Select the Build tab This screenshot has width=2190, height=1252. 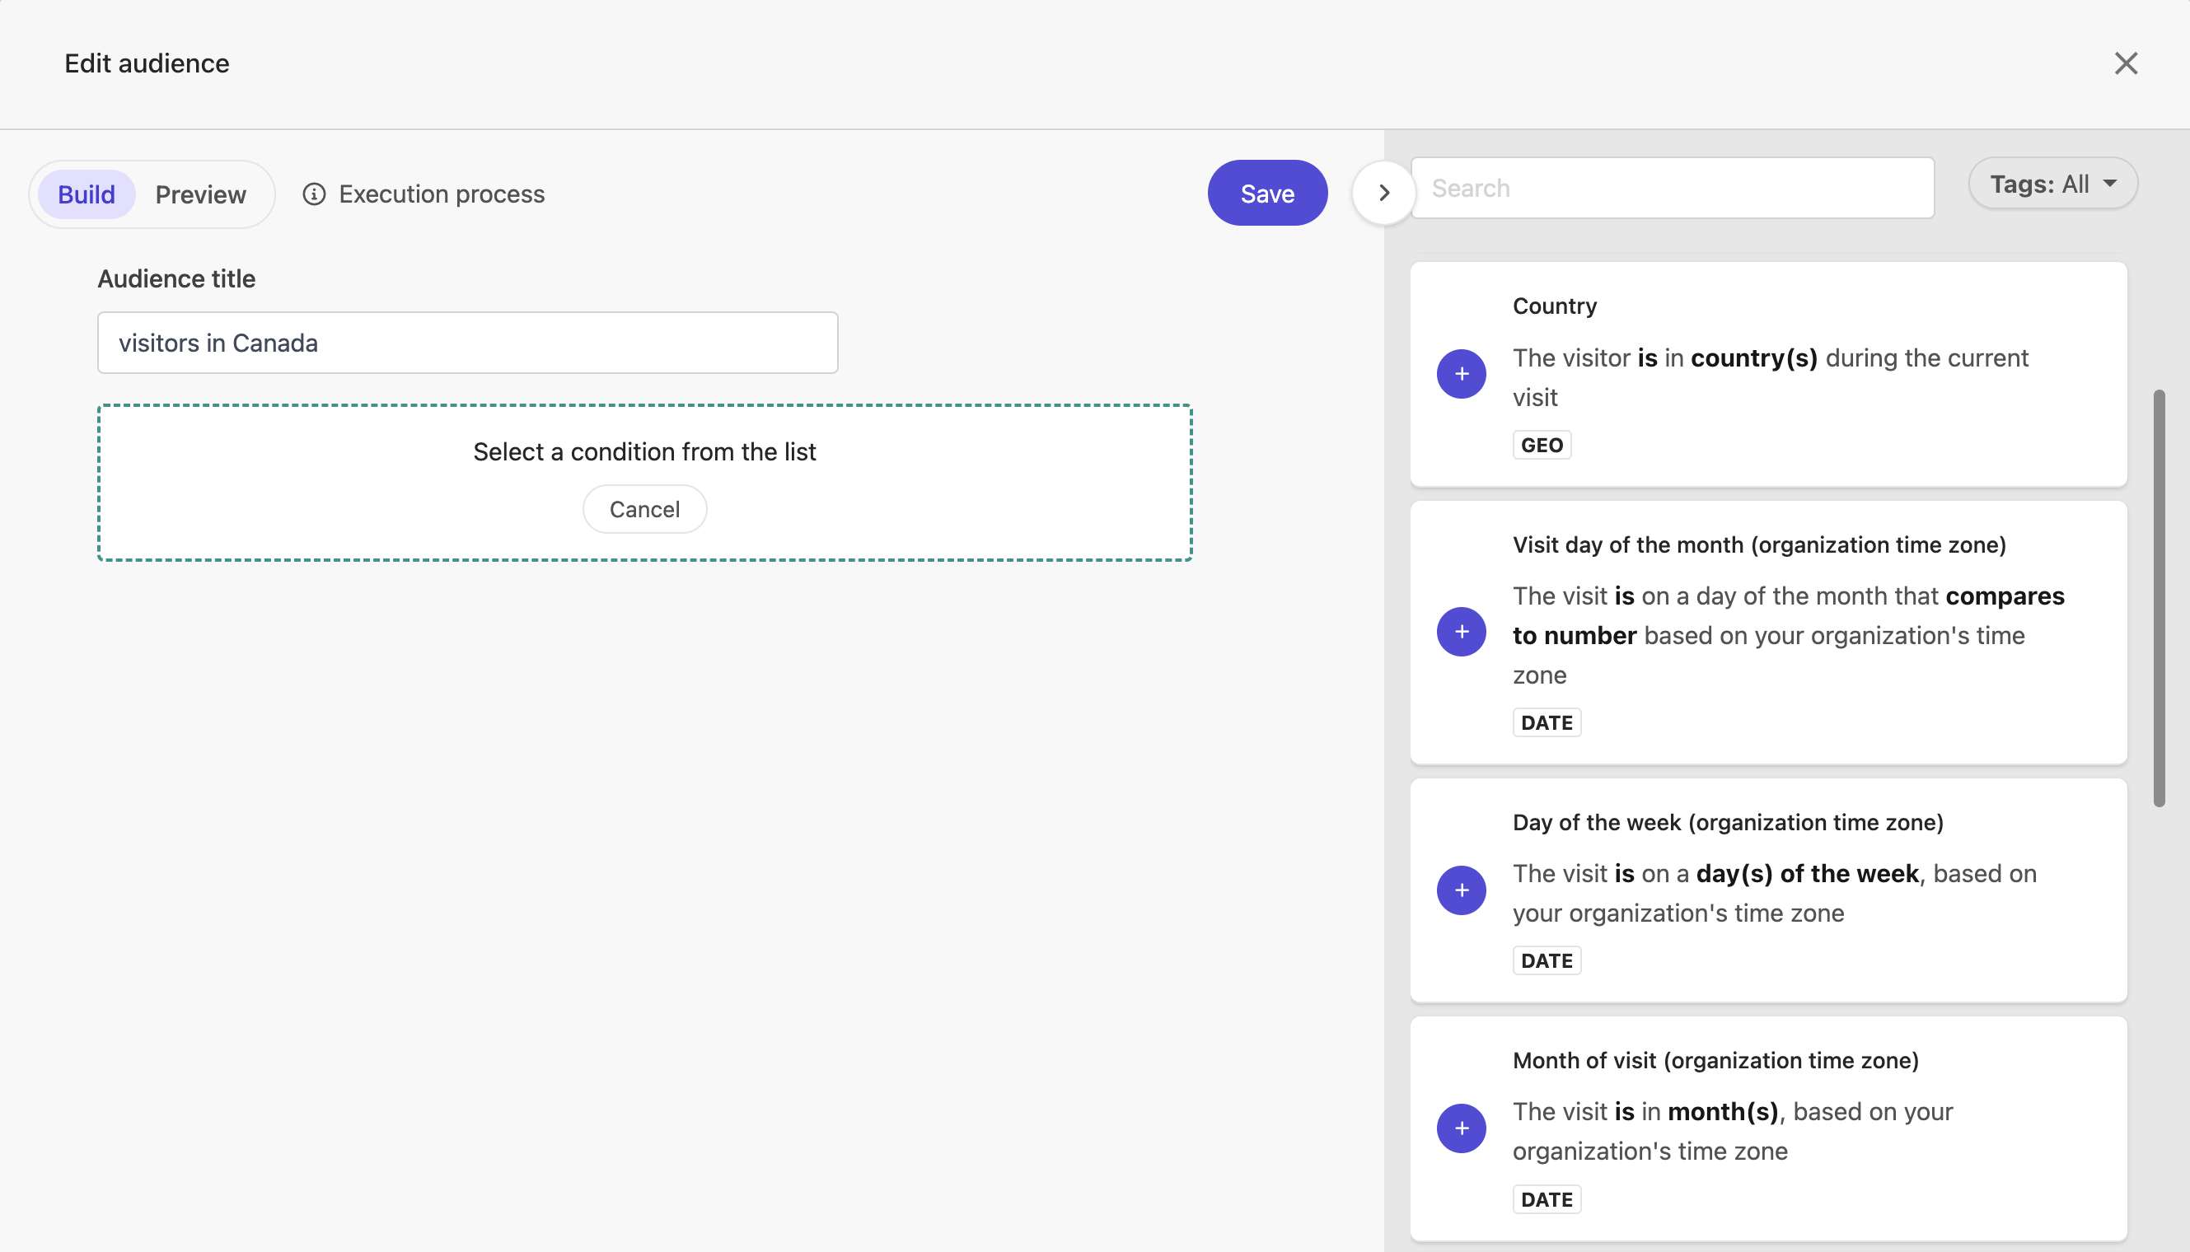pyautogui.click(x=86, y=194)
